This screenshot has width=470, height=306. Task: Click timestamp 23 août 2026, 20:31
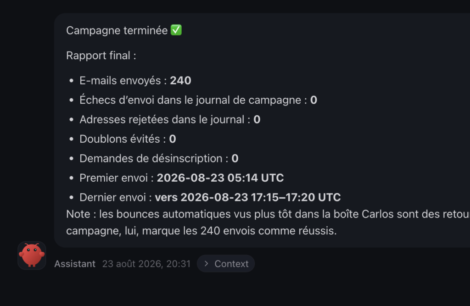tap(146, 264)
